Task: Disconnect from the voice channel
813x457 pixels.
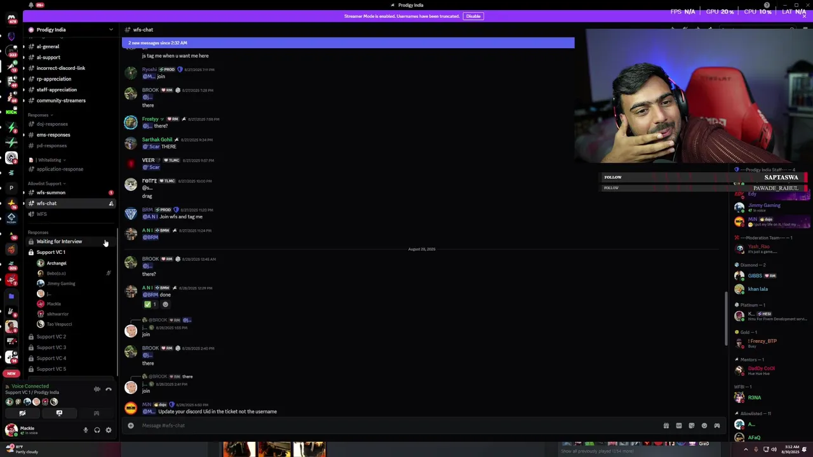Action: pos(109,389)
